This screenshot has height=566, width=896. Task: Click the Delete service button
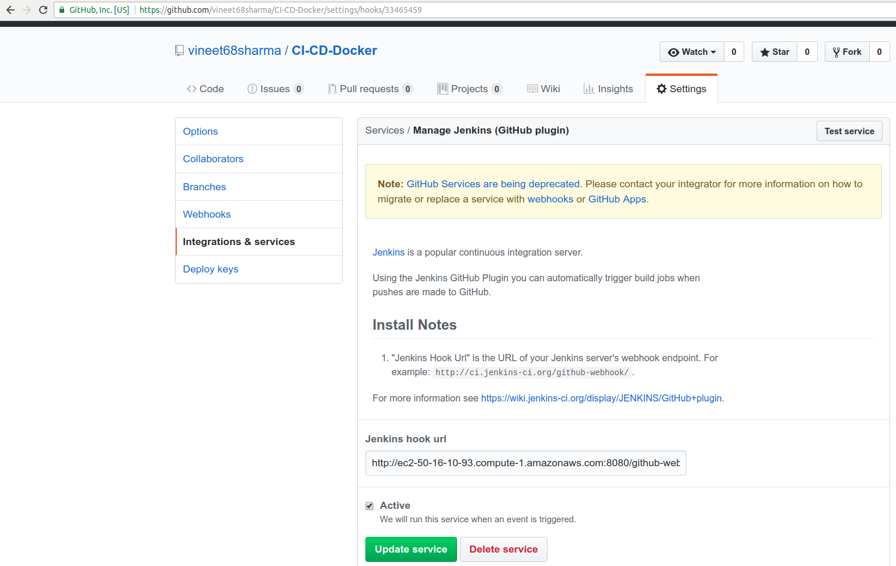point(504,549)
